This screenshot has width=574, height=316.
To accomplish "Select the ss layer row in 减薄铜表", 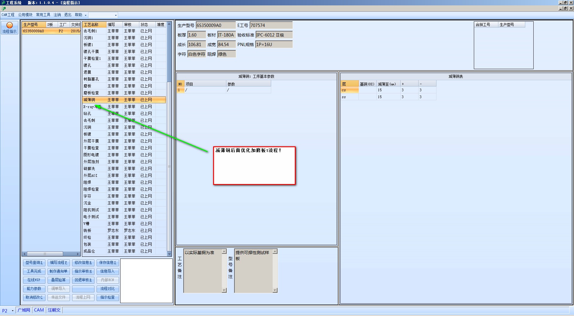I will pos(388,97).
